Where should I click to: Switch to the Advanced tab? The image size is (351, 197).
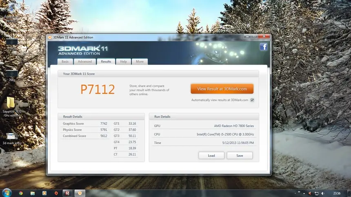point(85,61)
